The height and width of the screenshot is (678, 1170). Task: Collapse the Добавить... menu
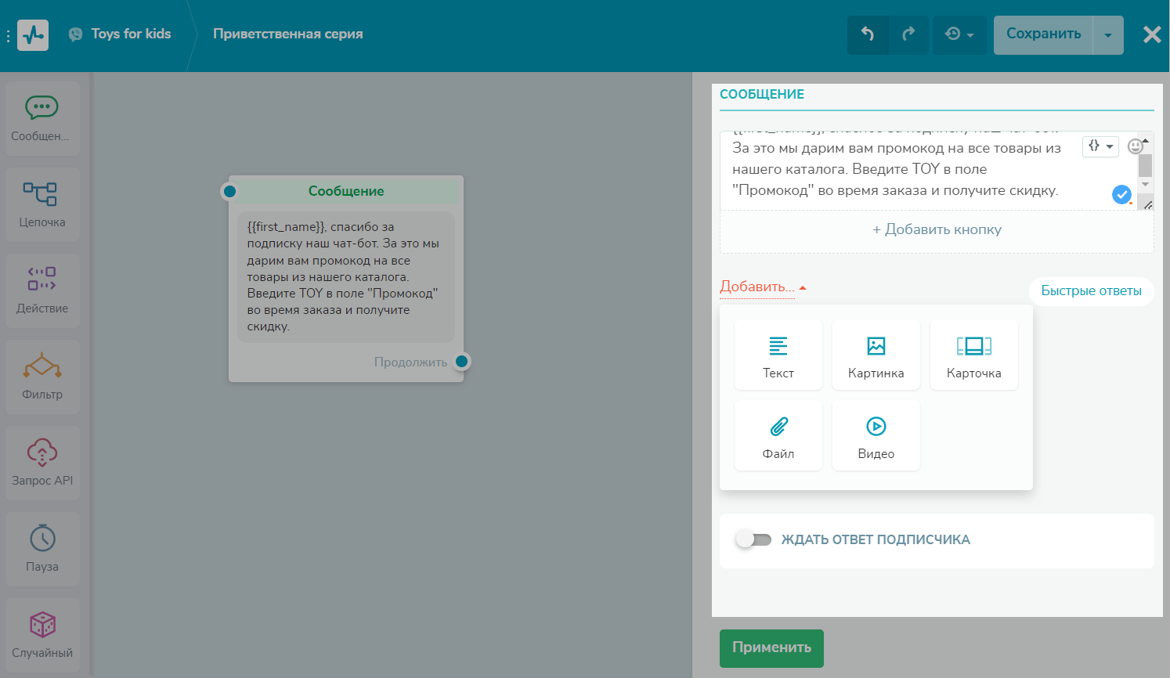[763, 287]
